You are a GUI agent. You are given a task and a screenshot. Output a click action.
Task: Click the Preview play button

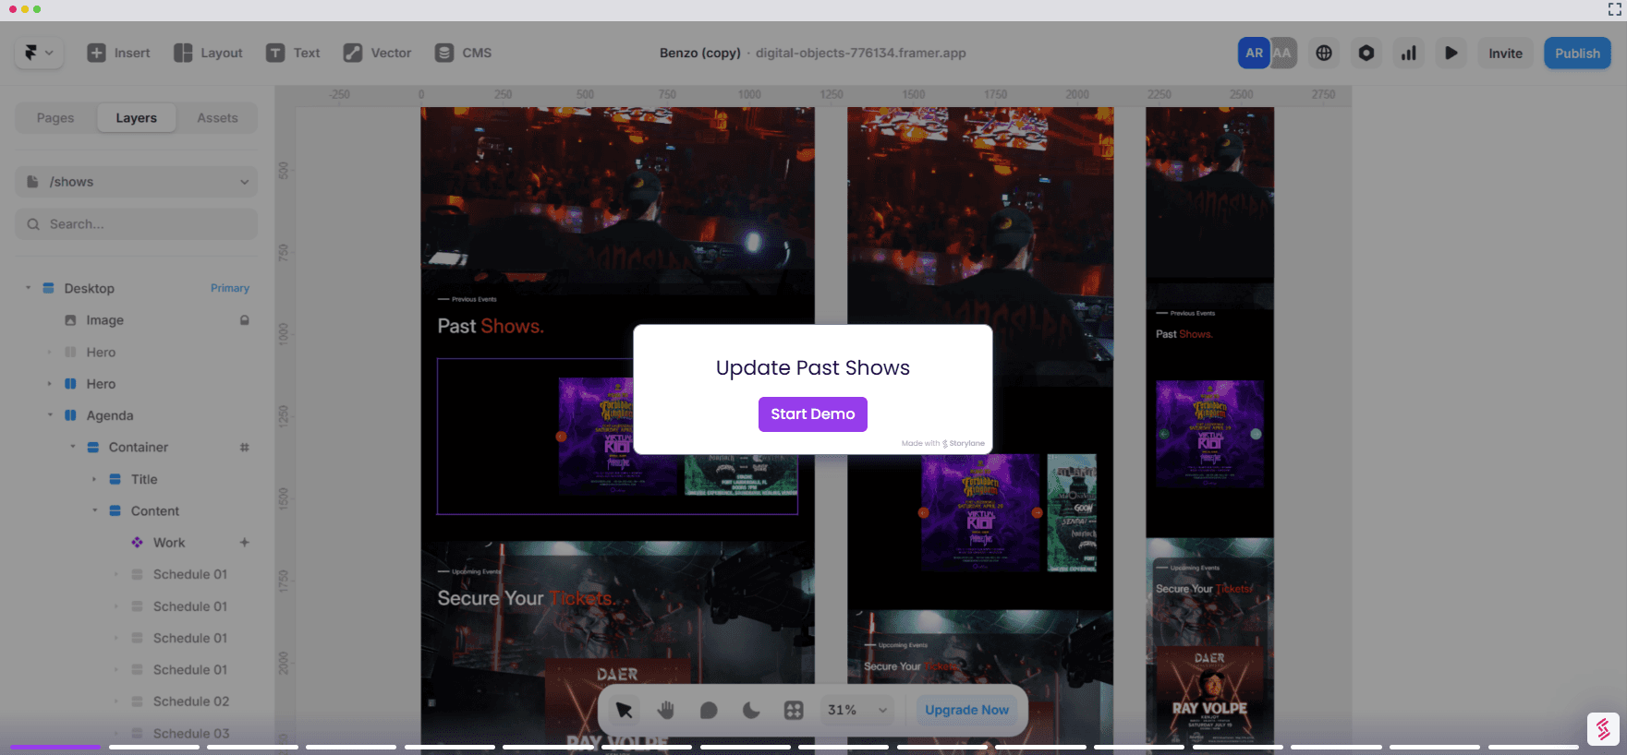1451,53
